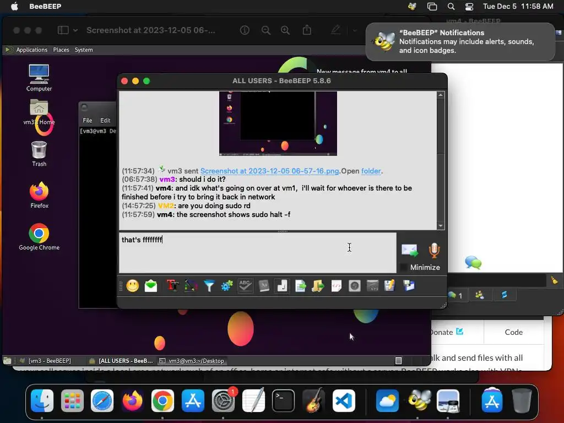Open the Code tab on the web page
The image size is (564, 423).
tap(514, 332)
